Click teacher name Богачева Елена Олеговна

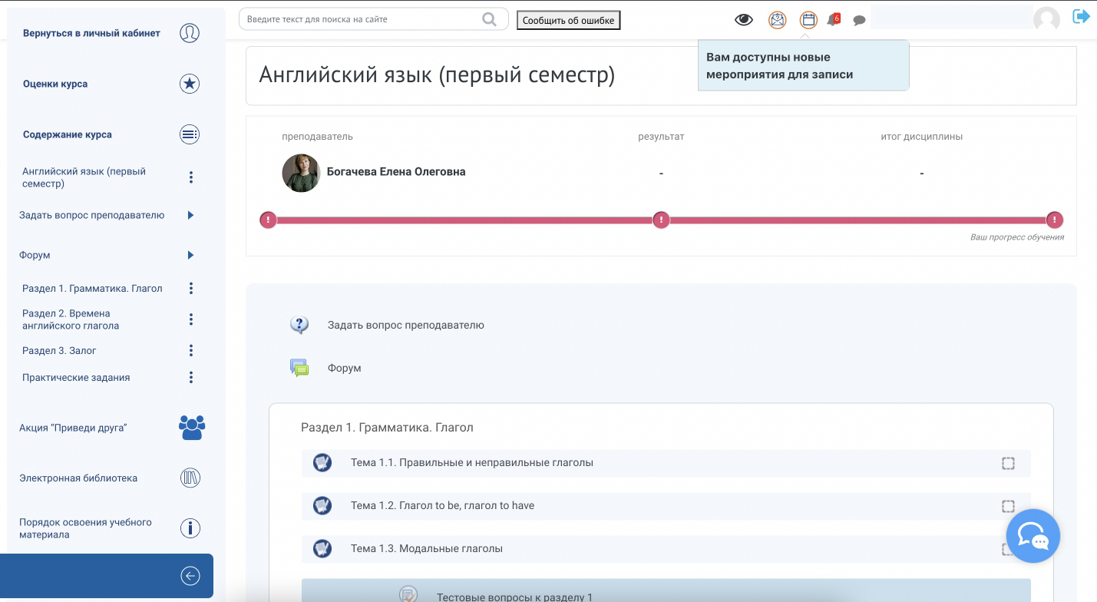396,172
